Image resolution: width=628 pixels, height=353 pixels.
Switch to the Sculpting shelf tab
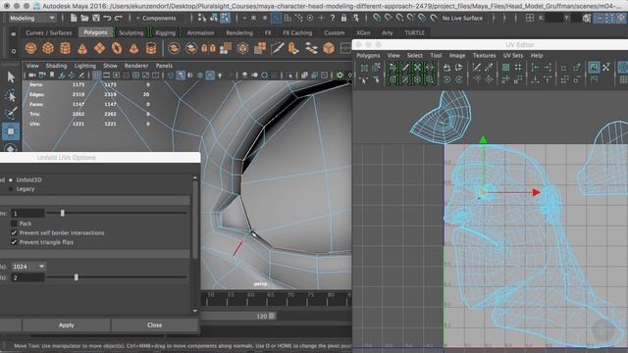[x=131, y=32]
